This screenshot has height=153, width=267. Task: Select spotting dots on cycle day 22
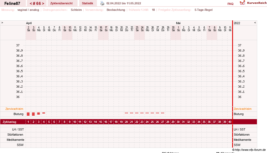pyautogui.click(x=137, y=113)
